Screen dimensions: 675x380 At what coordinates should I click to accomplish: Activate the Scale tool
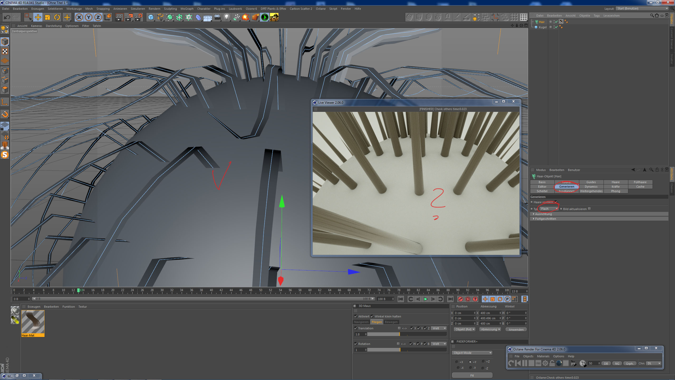(x=47, y=17)
